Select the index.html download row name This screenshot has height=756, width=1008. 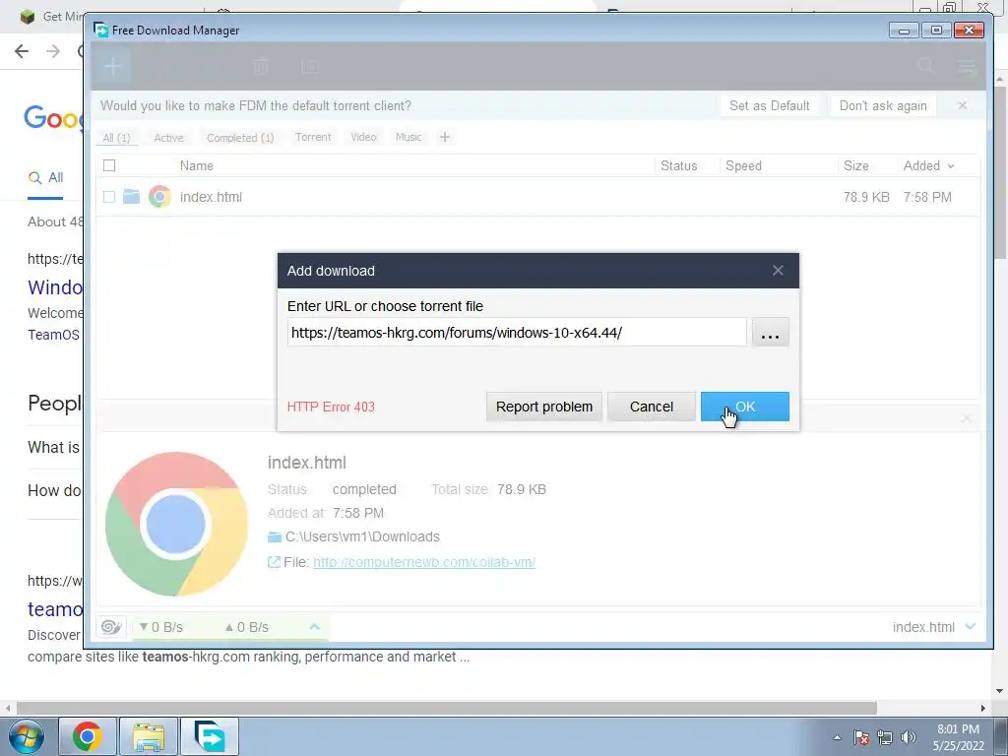tap(211, 197)
